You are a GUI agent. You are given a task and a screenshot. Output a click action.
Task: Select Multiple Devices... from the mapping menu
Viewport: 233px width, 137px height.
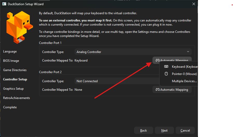[x=184, y=81]
